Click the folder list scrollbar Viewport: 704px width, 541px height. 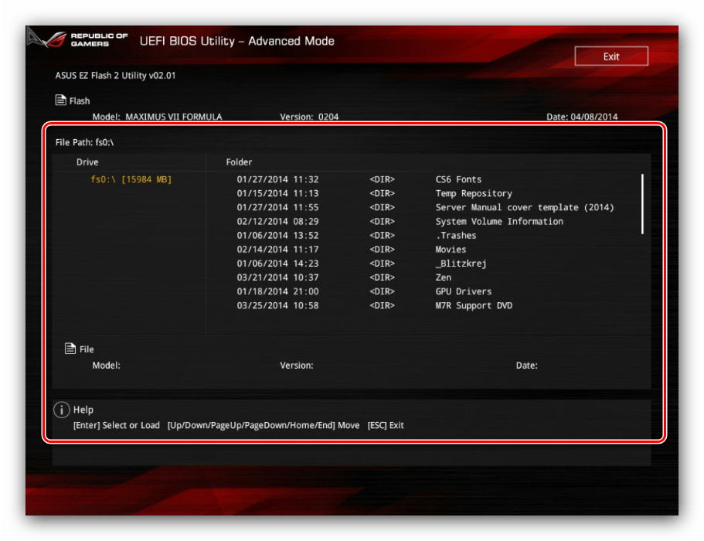coord(642,203)
